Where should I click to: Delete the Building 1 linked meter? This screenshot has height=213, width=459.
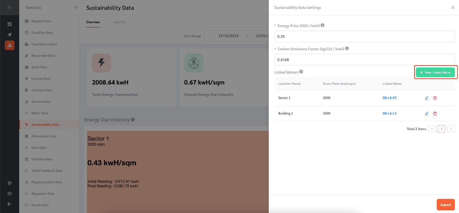coord(435,113)
